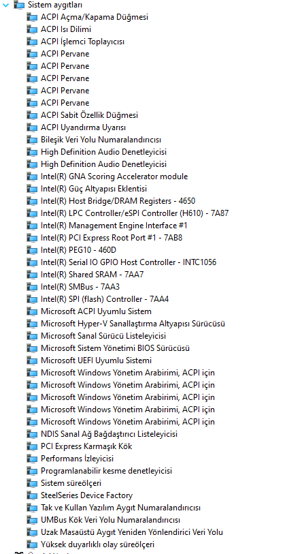Select Microsoft Sistem Yönetimi BIOS Sürücüsü
The image size is (291, 554).
[115, 348]
